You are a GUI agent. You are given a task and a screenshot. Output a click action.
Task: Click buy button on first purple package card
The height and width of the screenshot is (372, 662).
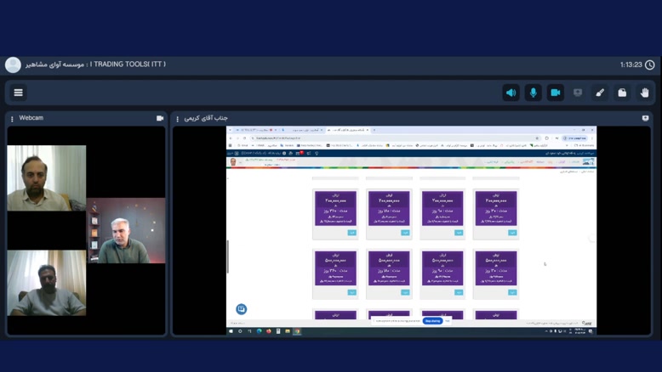click(x=351, y=233)
